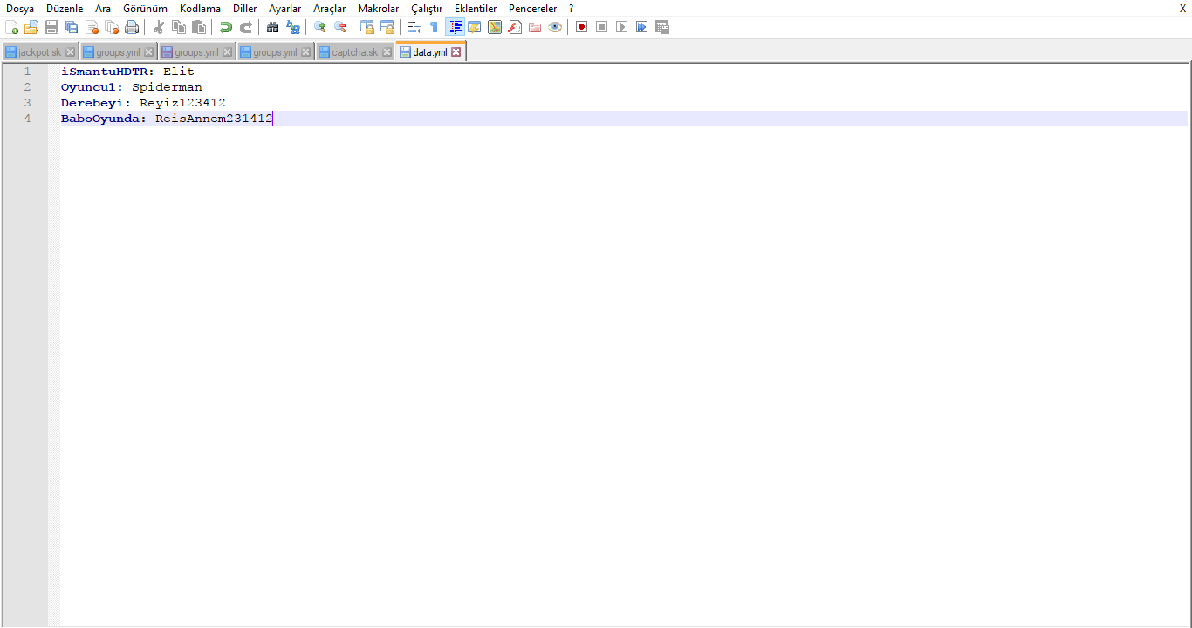Image resolution: width=1192 pixels, height=628 pixels.
Task: Click the Paste clipboard icon
Action: click(199, 27)
